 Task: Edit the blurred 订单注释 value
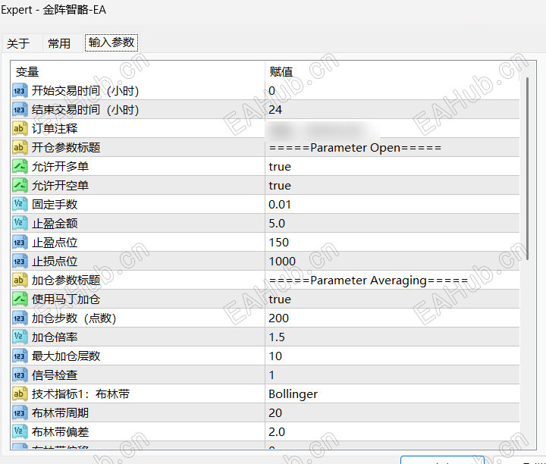coord(392,129)
